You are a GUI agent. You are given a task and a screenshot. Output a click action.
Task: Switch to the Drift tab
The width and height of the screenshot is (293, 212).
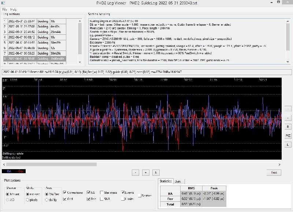pos(178,182)
